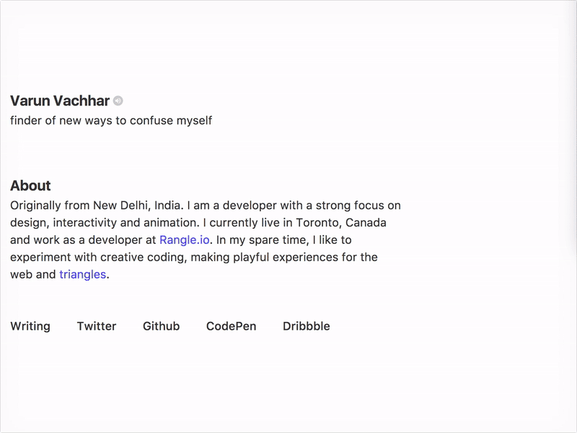Click the word Originally in the paragraph

point(35,206)
